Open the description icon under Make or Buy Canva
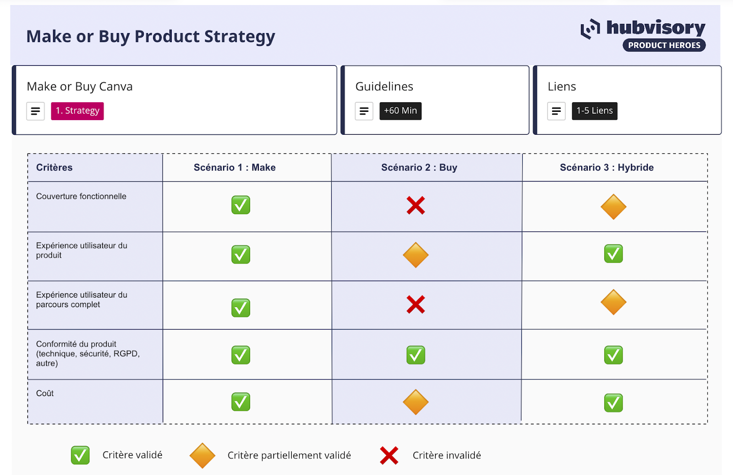 [x=35, y=111]
